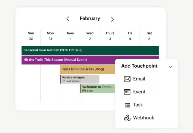Click the envelope icon on Welcome to Tandu!

pos(84,91)
